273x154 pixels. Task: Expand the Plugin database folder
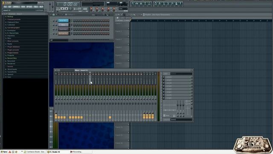13,47
